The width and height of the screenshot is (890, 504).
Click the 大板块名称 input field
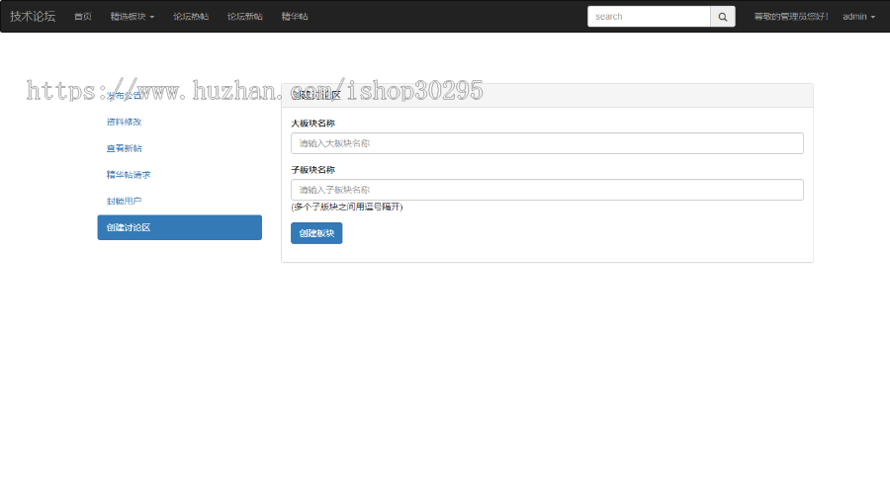click(547, 143)
